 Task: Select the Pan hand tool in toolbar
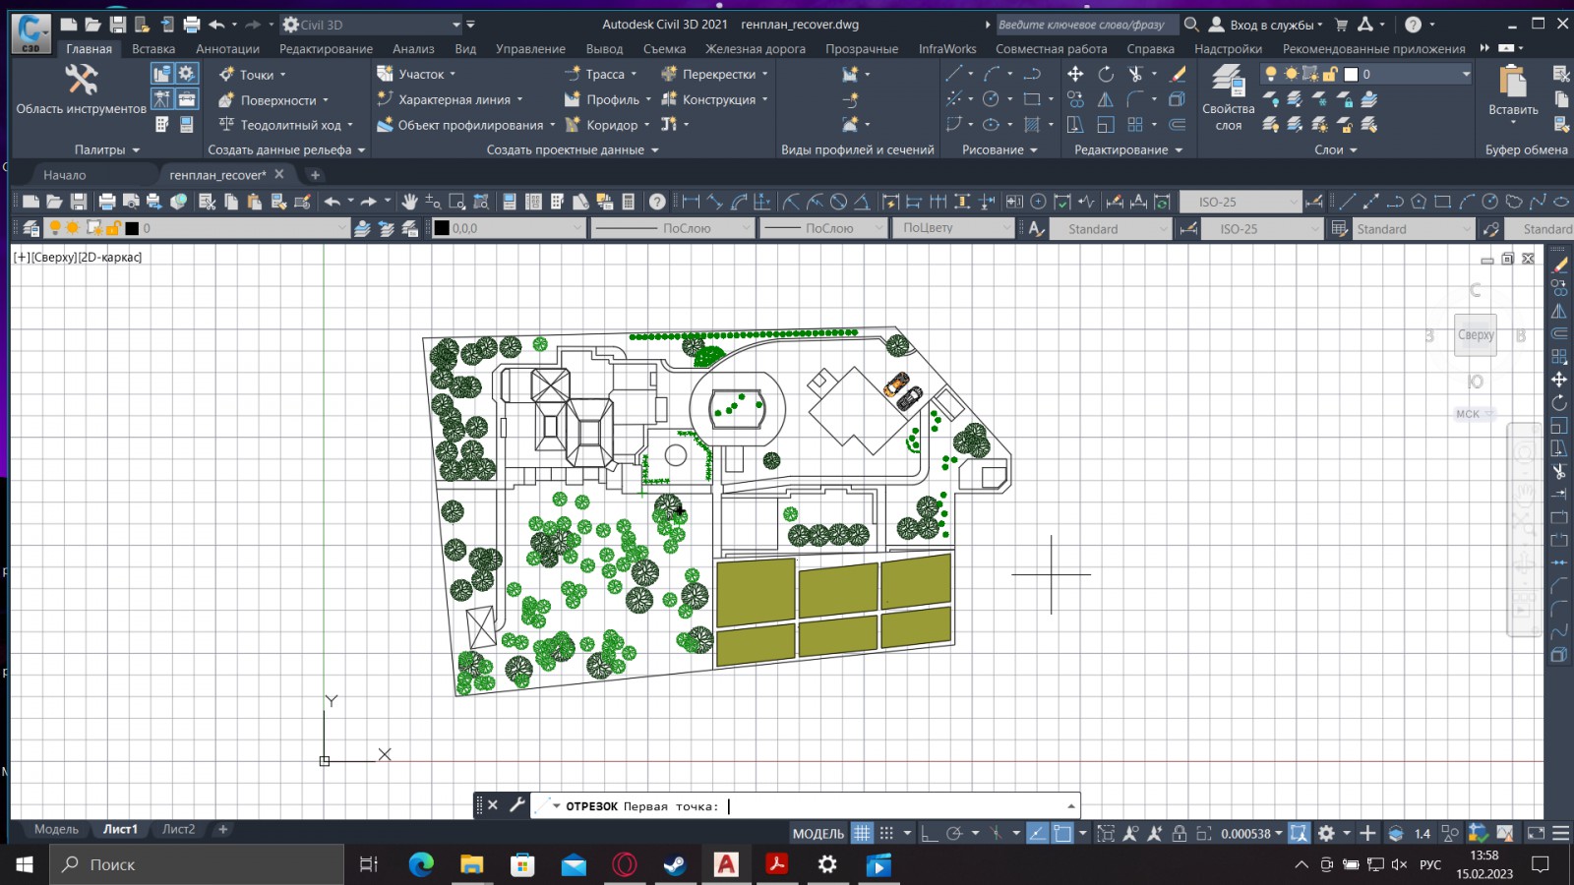(409, 202)
